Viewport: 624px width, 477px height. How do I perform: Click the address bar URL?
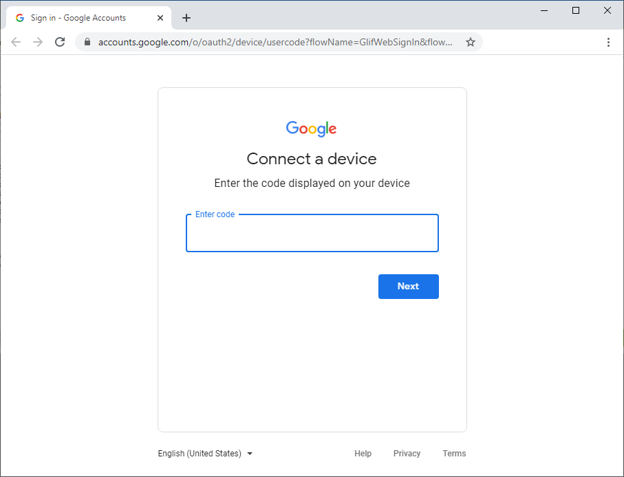click(x=275, y=42)
